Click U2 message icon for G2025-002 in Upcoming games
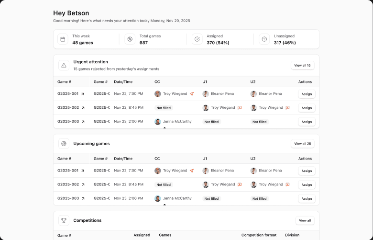Viewport: 373px width, 240px height. click(287, 185)
